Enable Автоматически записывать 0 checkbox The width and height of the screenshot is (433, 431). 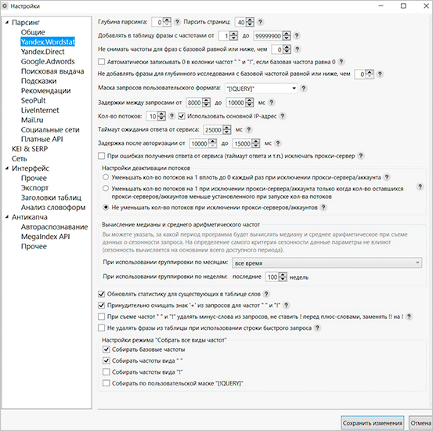coord(101,62)
